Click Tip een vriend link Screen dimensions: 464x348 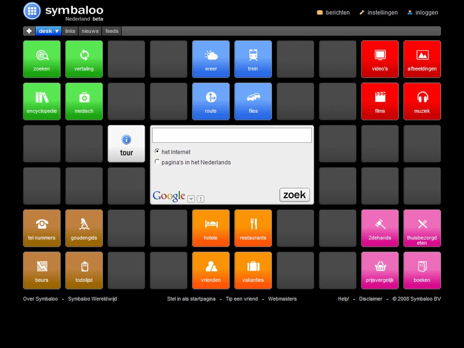coord(242,299)
